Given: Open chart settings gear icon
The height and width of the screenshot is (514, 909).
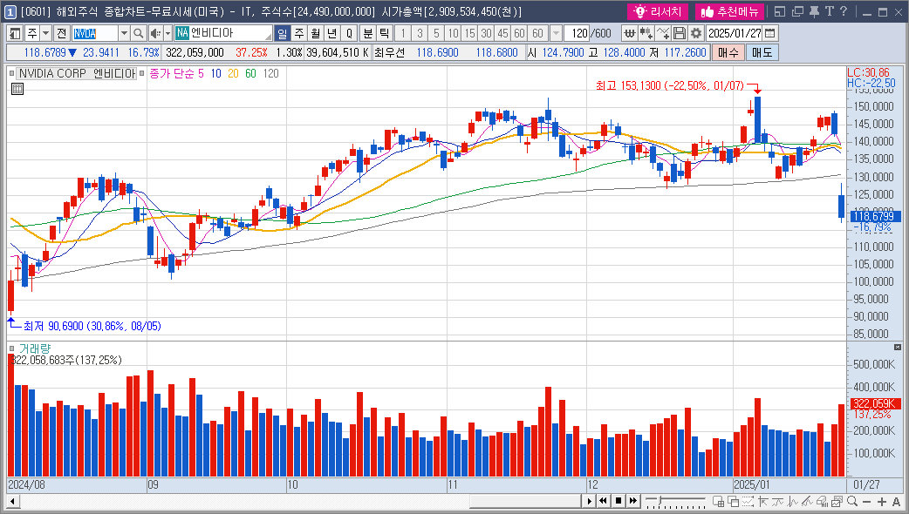Looking at the screenshot, I should tap(695, 33).
